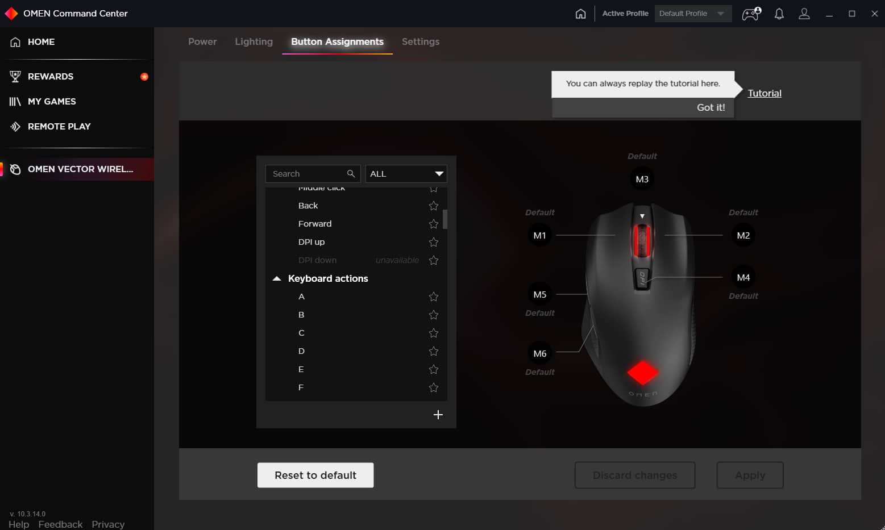The height and width of the screenshot is (530, 885).
Task: Open the gamepad controller icon
Action: click(x=751, y=14)
